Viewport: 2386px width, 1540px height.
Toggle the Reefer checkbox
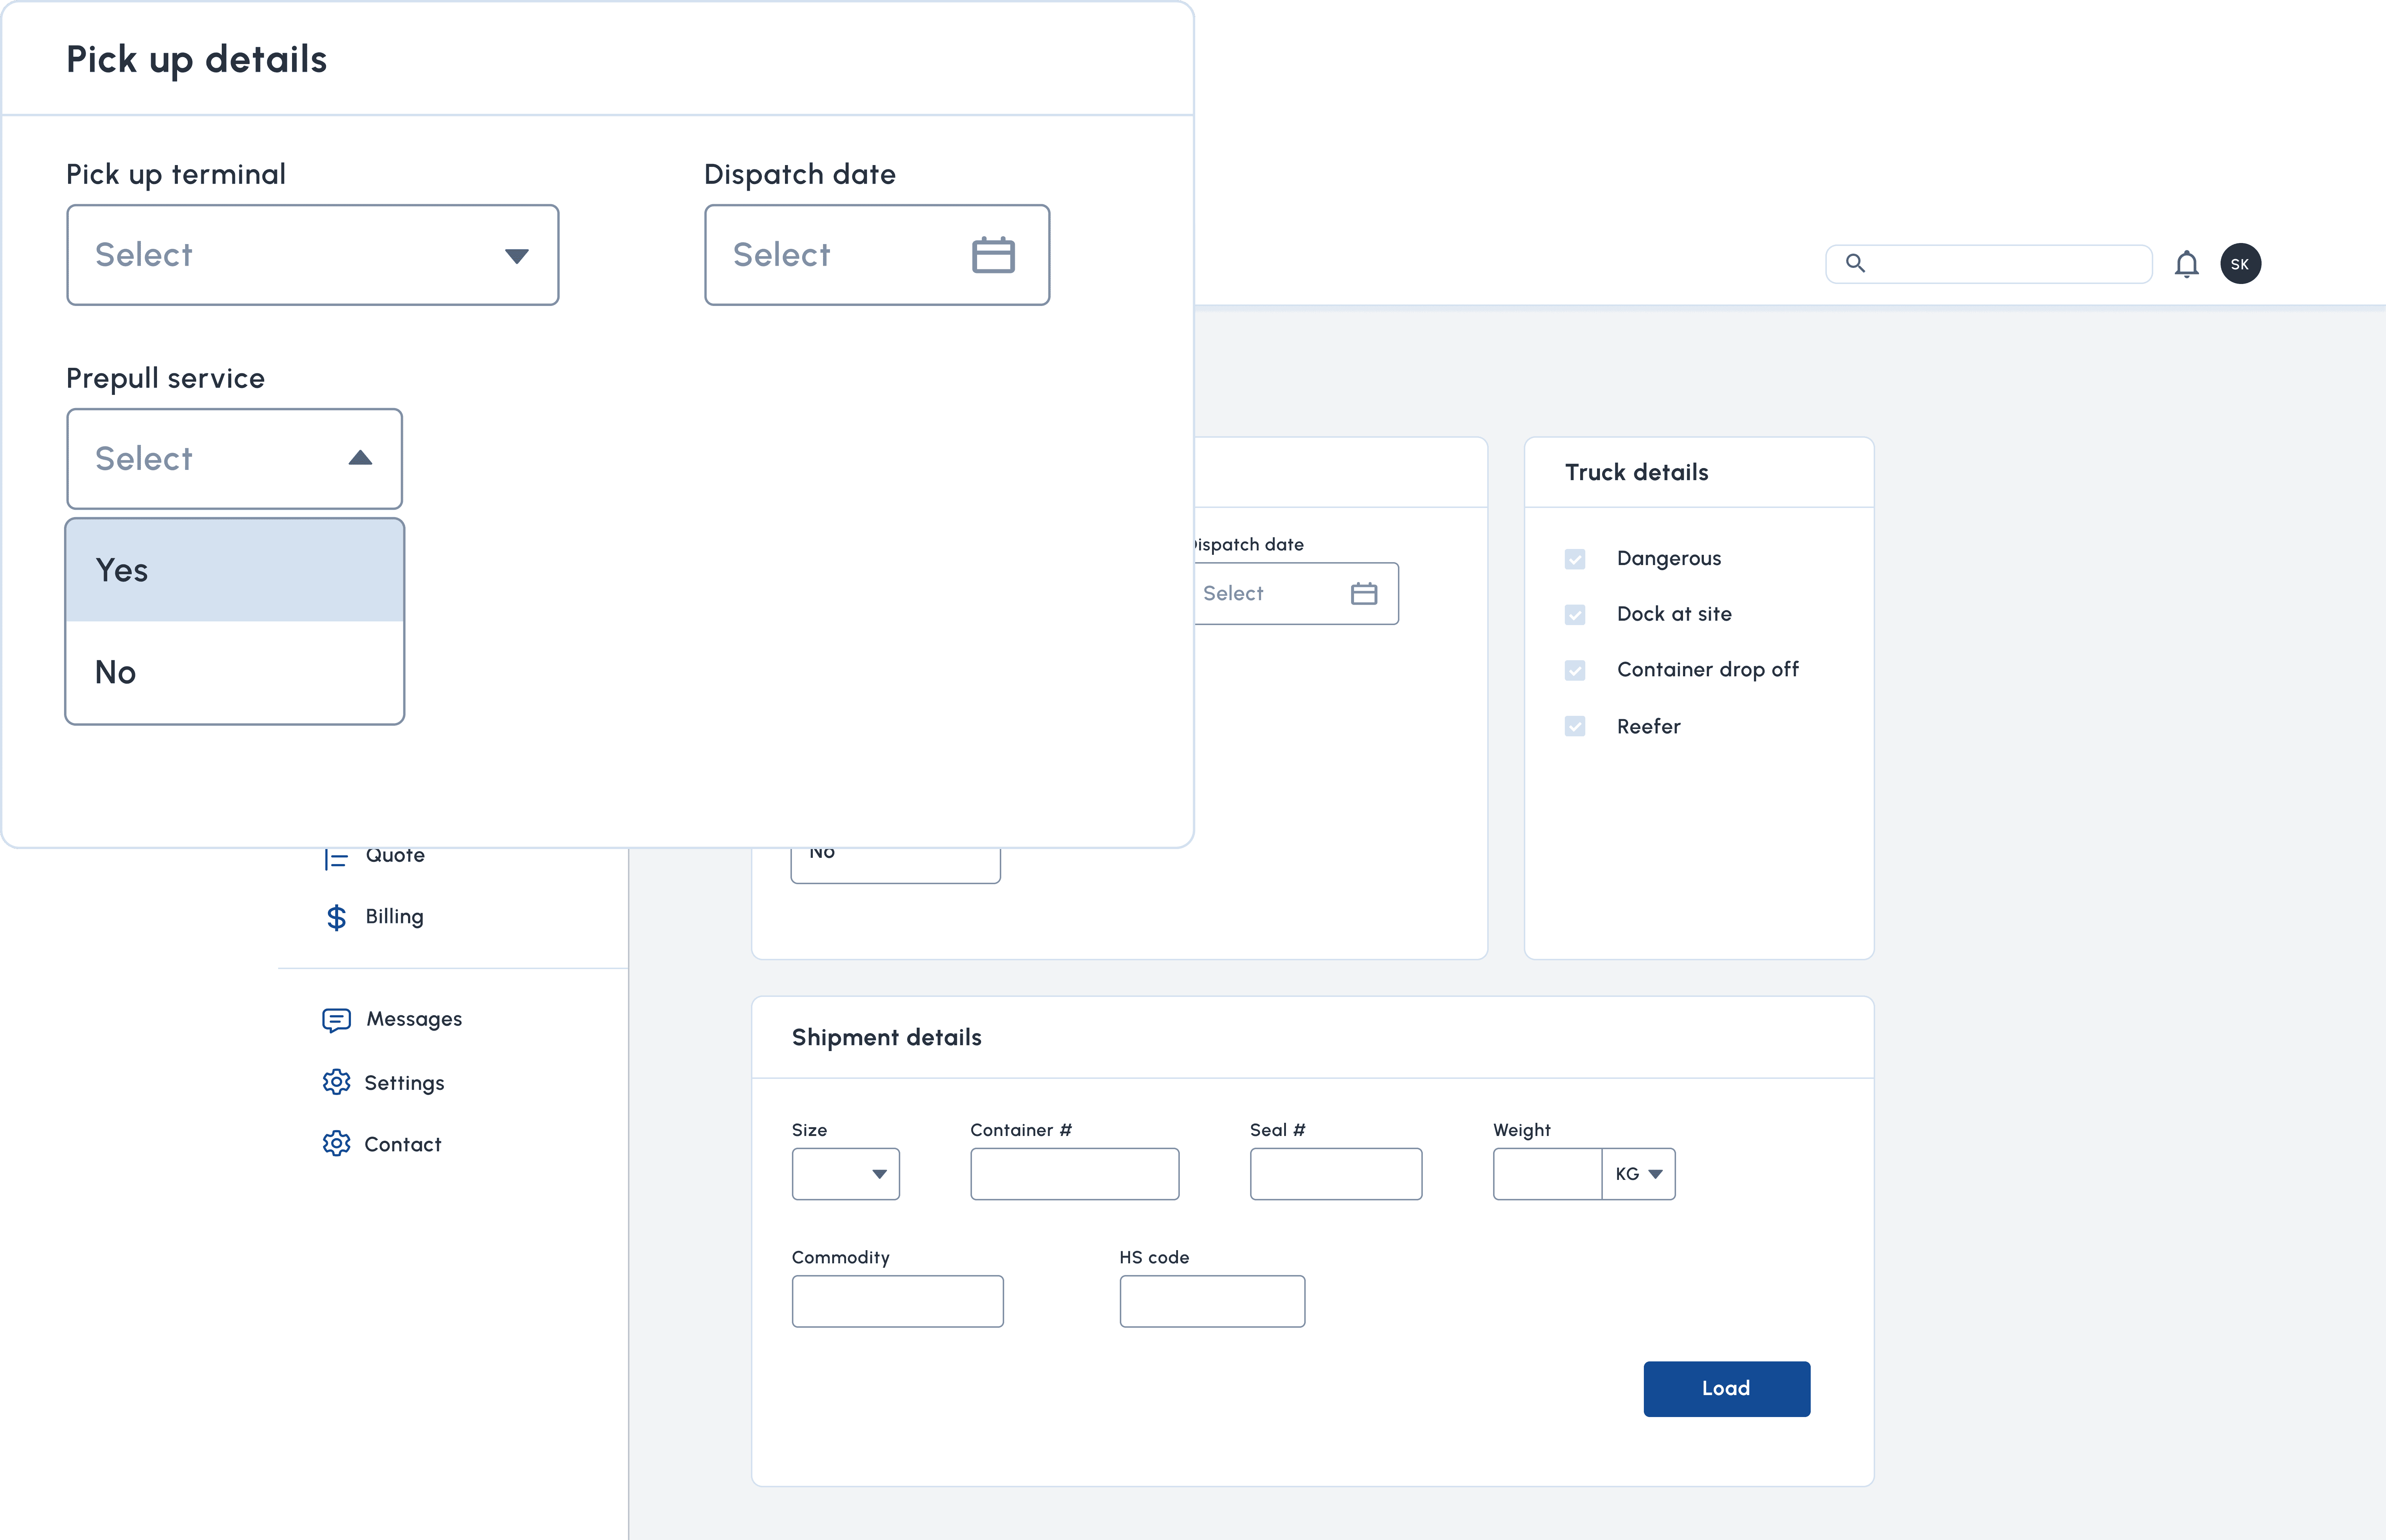click(x=1575, y=726)
